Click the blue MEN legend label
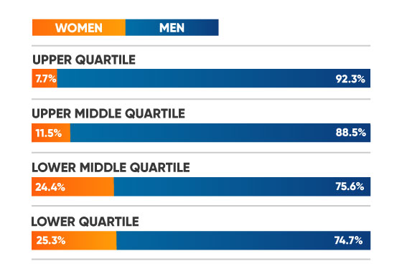The width and height of the screenshot is (407, 279). [172, 27]
